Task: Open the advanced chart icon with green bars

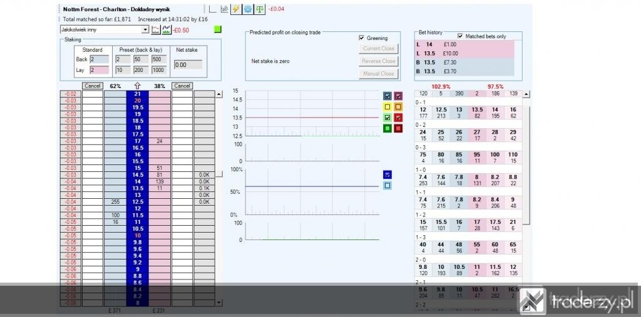Action: [167, 29]
